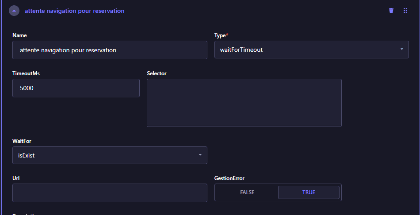Focus the empty Url input field
The image size is (420, 215).
pyautogui.click(x=110, y=193)
